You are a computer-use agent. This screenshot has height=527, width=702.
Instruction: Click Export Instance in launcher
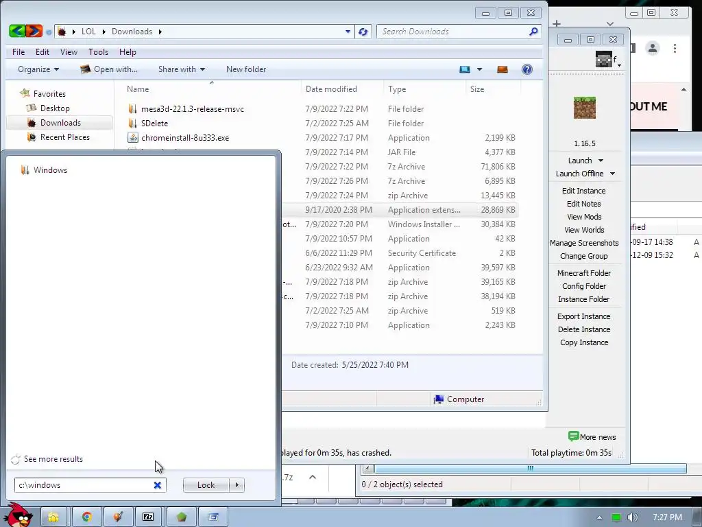[x=584, y=316]
